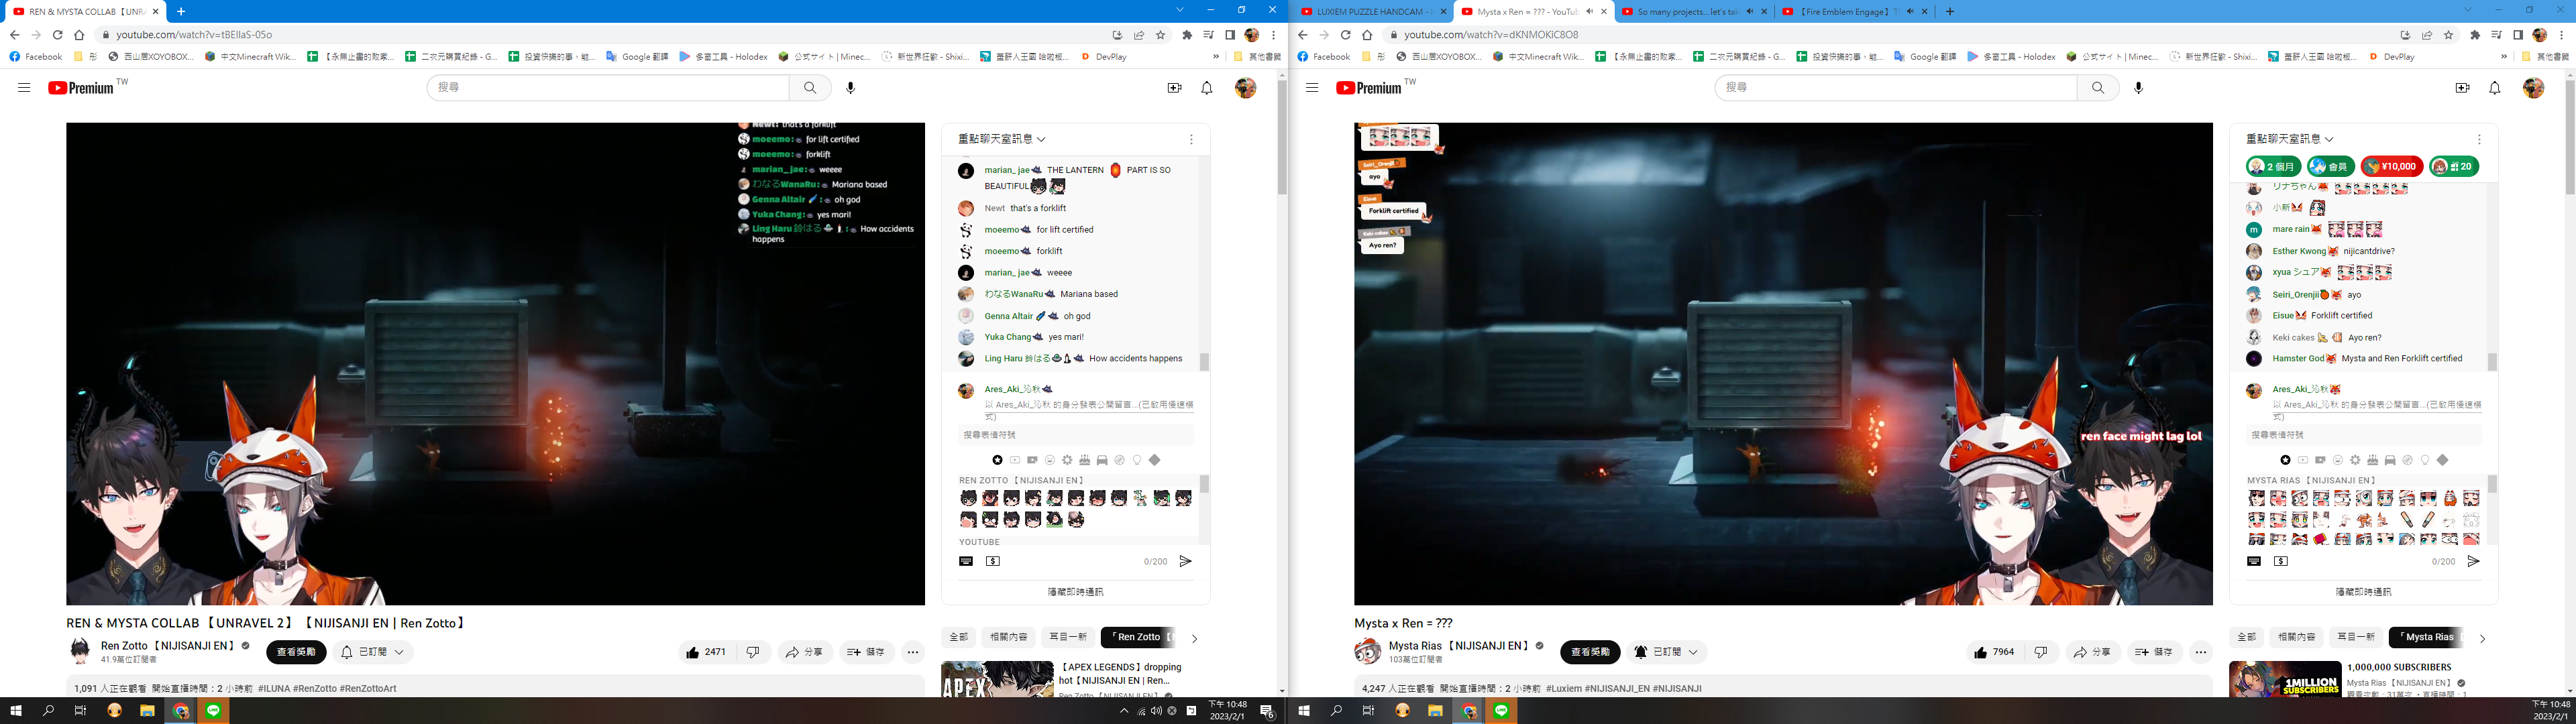Show hidden bookmarks overflow in left browser
The image size is (2576, 724).
(1216, 57)
